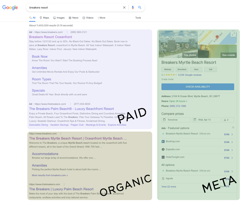
Task: Expand the map with fullscreen icon
Action: [x=233, y=34]
